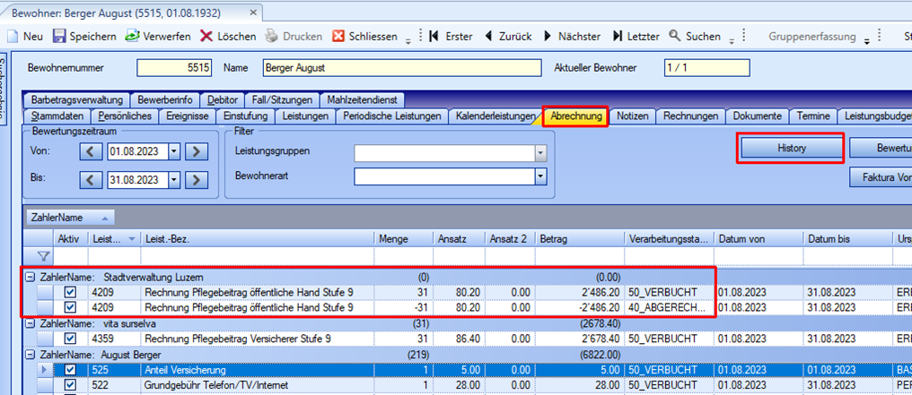The width and height of the screenshot is (912, 395).
Task: Select the Abrechnung tab
Action: pyautogui.click(x=575, y=116)
